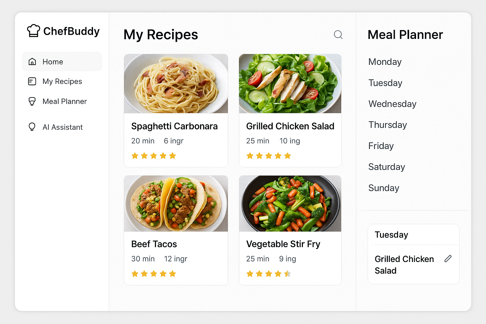This screenshot has width=486, height=324.
Task: Select Sunday in the day list
Action: tap(383, 188)
